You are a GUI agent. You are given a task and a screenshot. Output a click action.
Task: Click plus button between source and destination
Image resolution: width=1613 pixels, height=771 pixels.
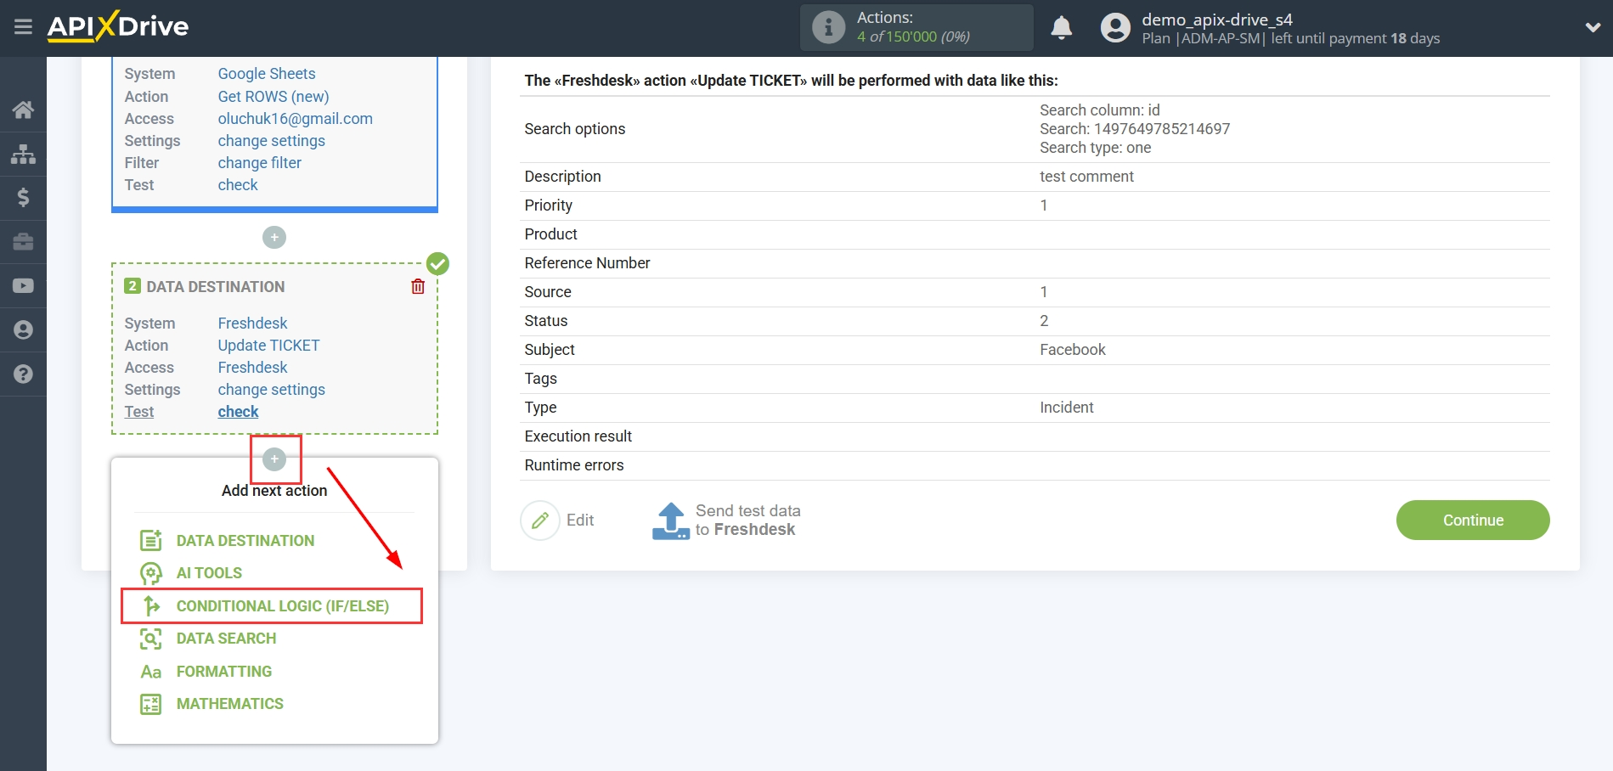[274, 237]
